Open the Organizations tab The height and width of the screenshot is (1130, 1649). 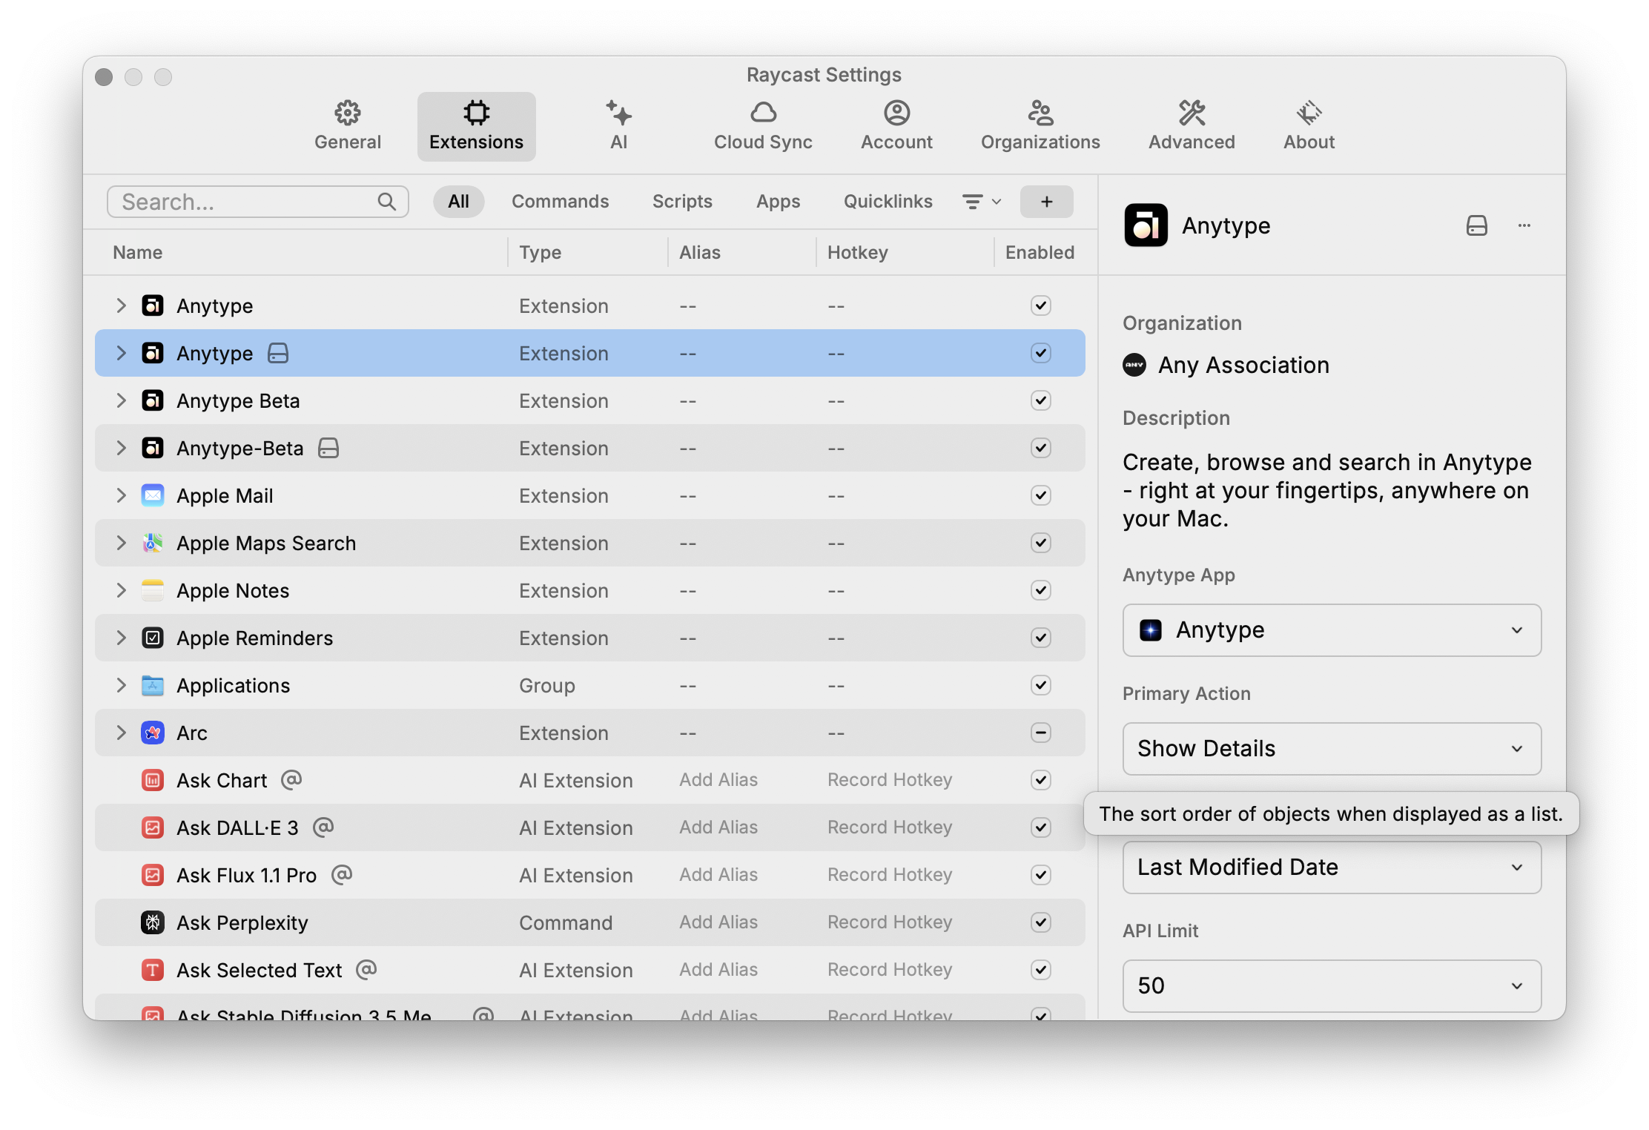(x=1040, y=126)
